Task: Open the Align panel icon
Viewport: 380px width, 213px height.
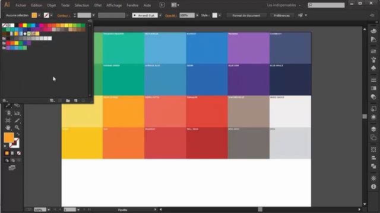Action: [x=373, y=158]
